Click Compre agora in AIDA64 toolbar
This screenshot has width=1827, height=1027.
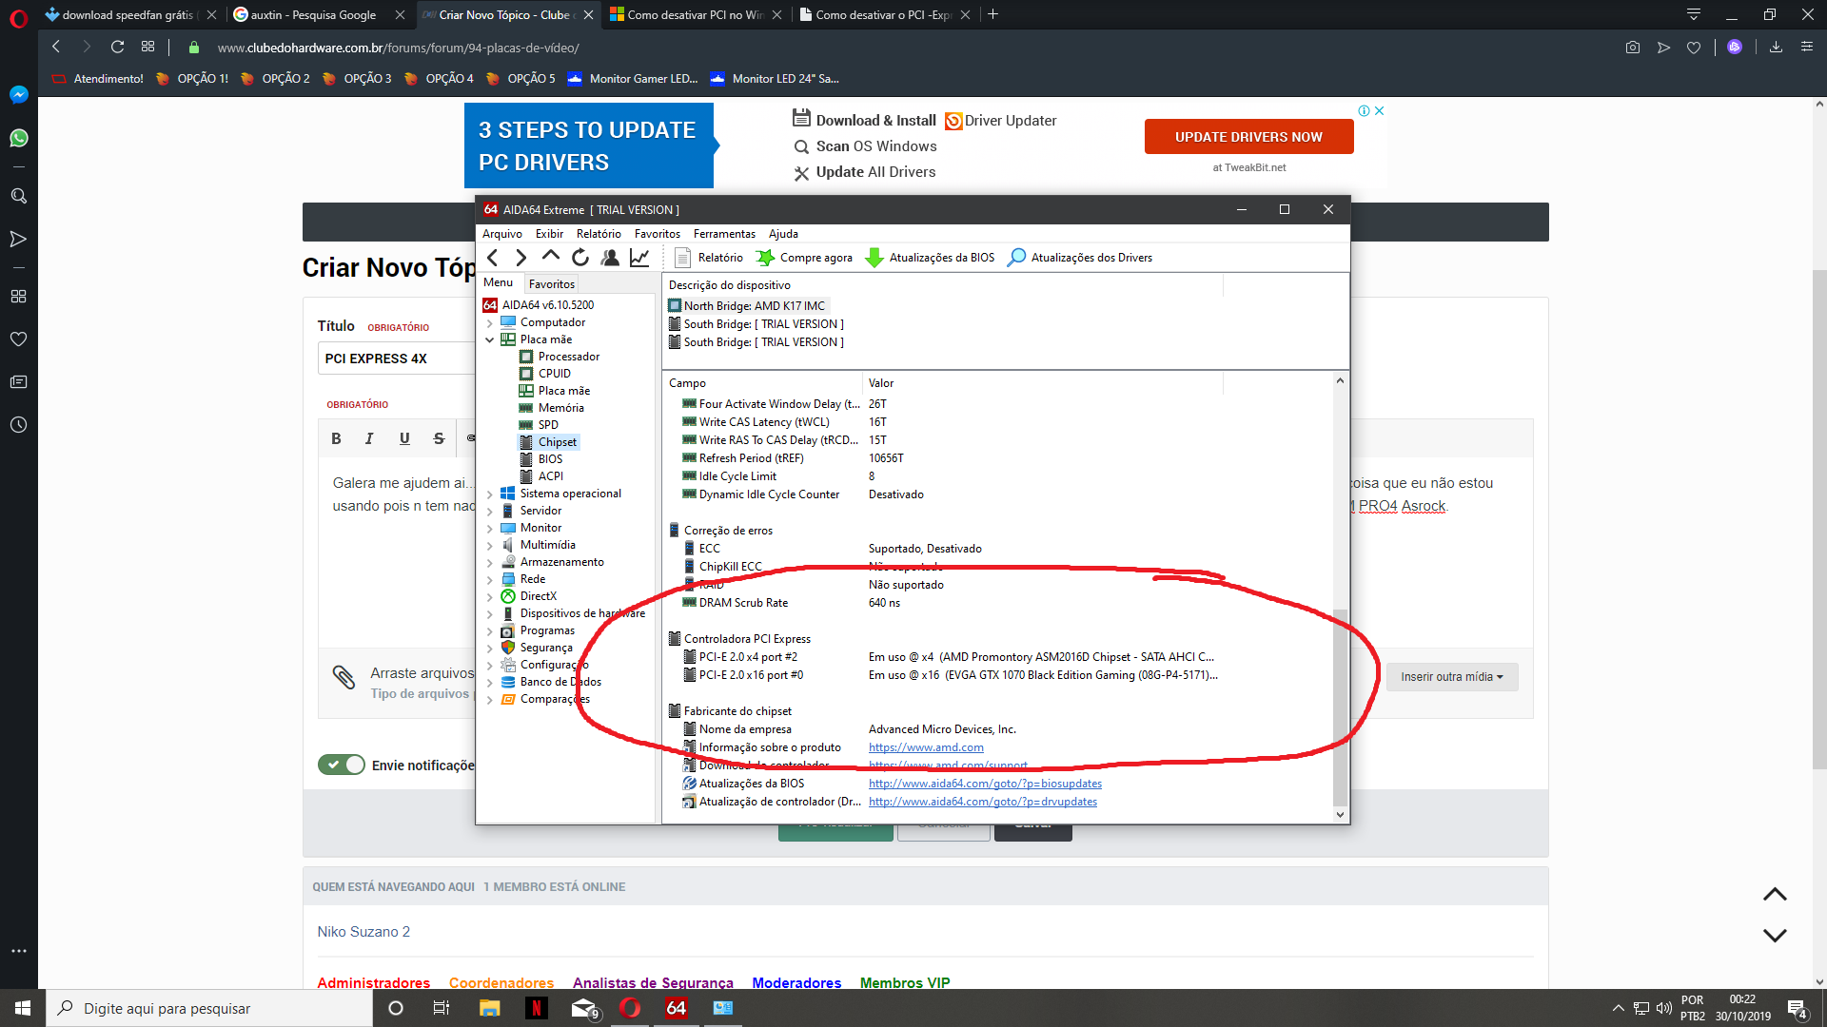805,258
